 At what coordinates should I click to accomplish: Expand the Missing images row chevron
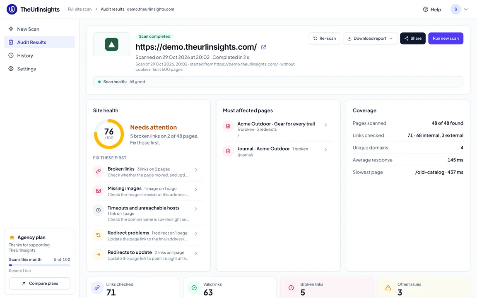pyautogui.click(x=196, y=190)
